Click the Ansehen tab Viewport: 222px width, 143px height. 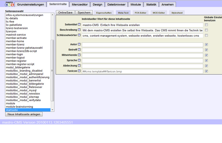pos(167,5)
